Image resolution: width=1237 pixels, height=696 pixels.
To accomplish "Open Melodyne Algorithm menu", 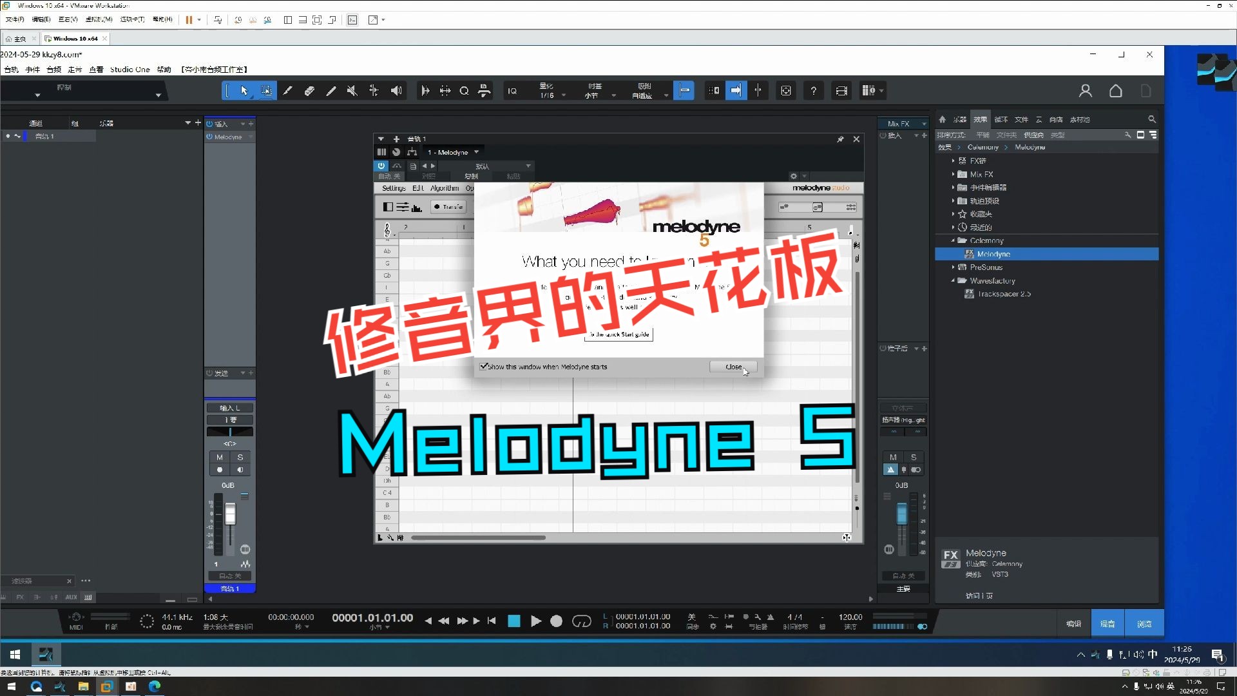I will pyautogui.click(x=445, y=188).
